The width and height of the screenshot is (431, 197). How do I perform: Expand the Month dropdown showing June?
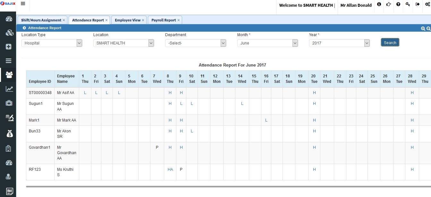(x=267, y=43)
